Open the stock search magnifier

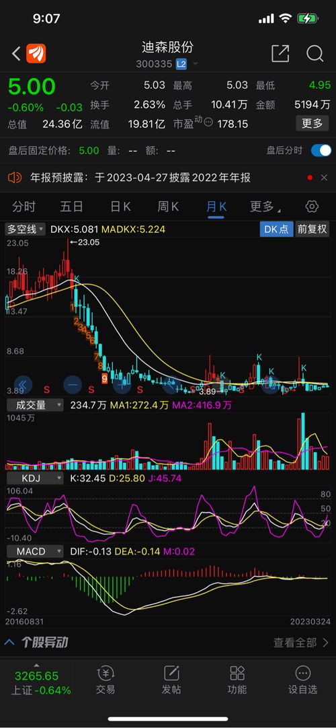click(x=315, y=54)
